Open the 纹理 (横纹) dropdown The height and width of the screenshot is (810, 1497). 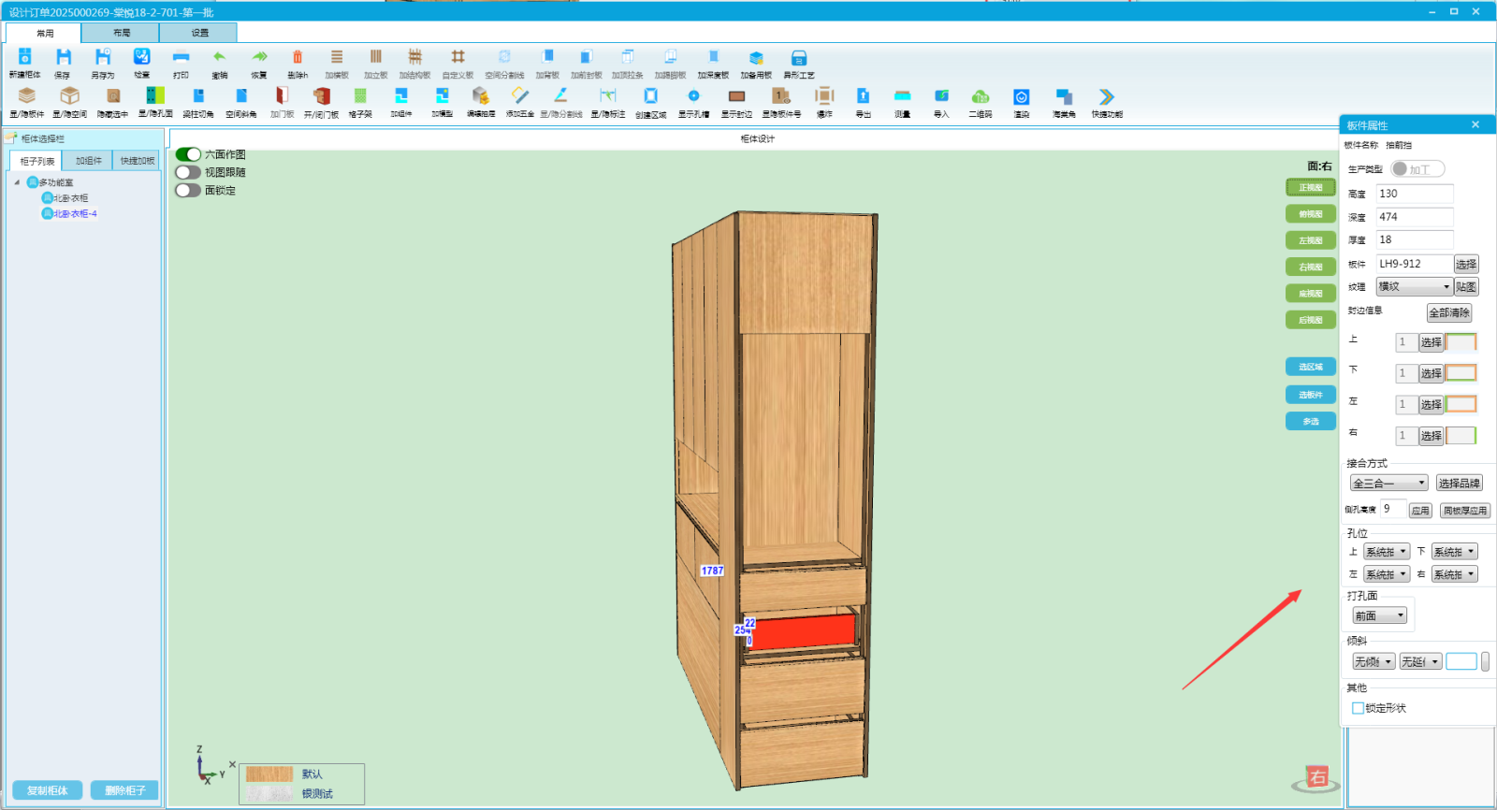tap(1413, 287)
